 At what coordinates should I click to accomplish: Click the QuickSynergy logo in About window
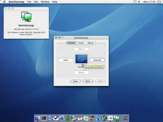(x=26, y=17)
